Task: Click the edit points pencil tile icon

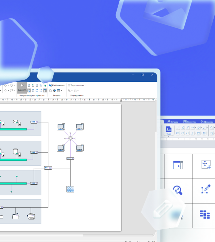Action: point(206,189)
